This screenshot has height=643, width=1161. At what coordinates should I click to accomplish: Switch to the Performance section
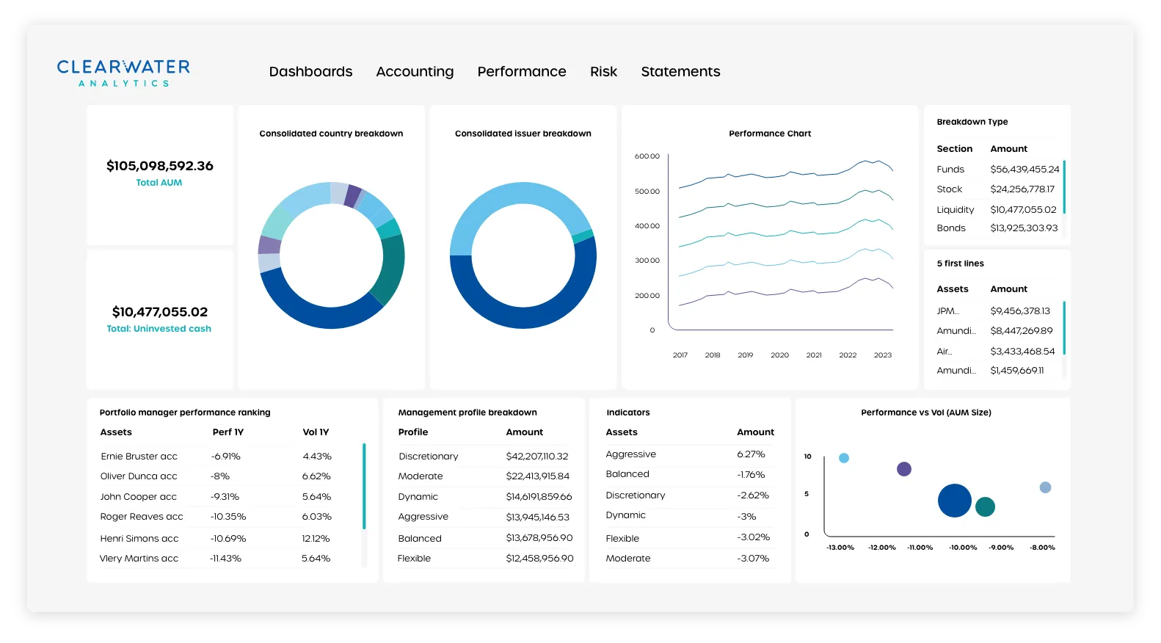521,72
